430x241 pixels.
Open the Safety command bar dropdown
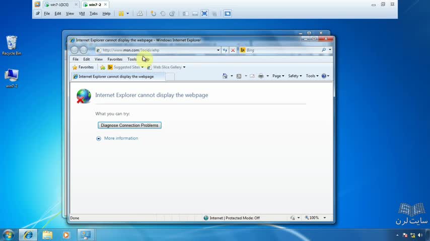pyautogui.click(x=295, y=76)
